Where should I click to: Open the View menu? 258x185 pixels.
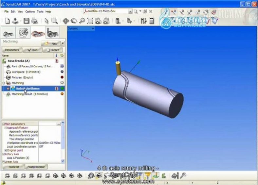tap(20, 12)
